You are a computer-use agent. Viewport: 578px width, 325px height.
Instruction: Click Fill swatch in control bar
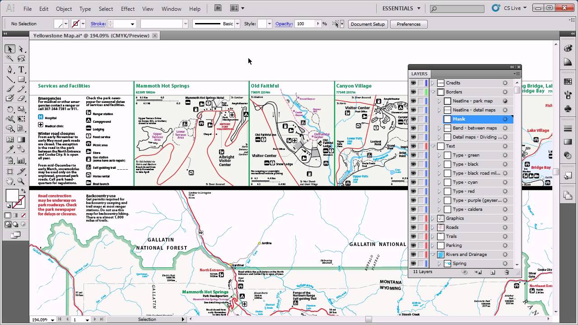click(59, 24)
